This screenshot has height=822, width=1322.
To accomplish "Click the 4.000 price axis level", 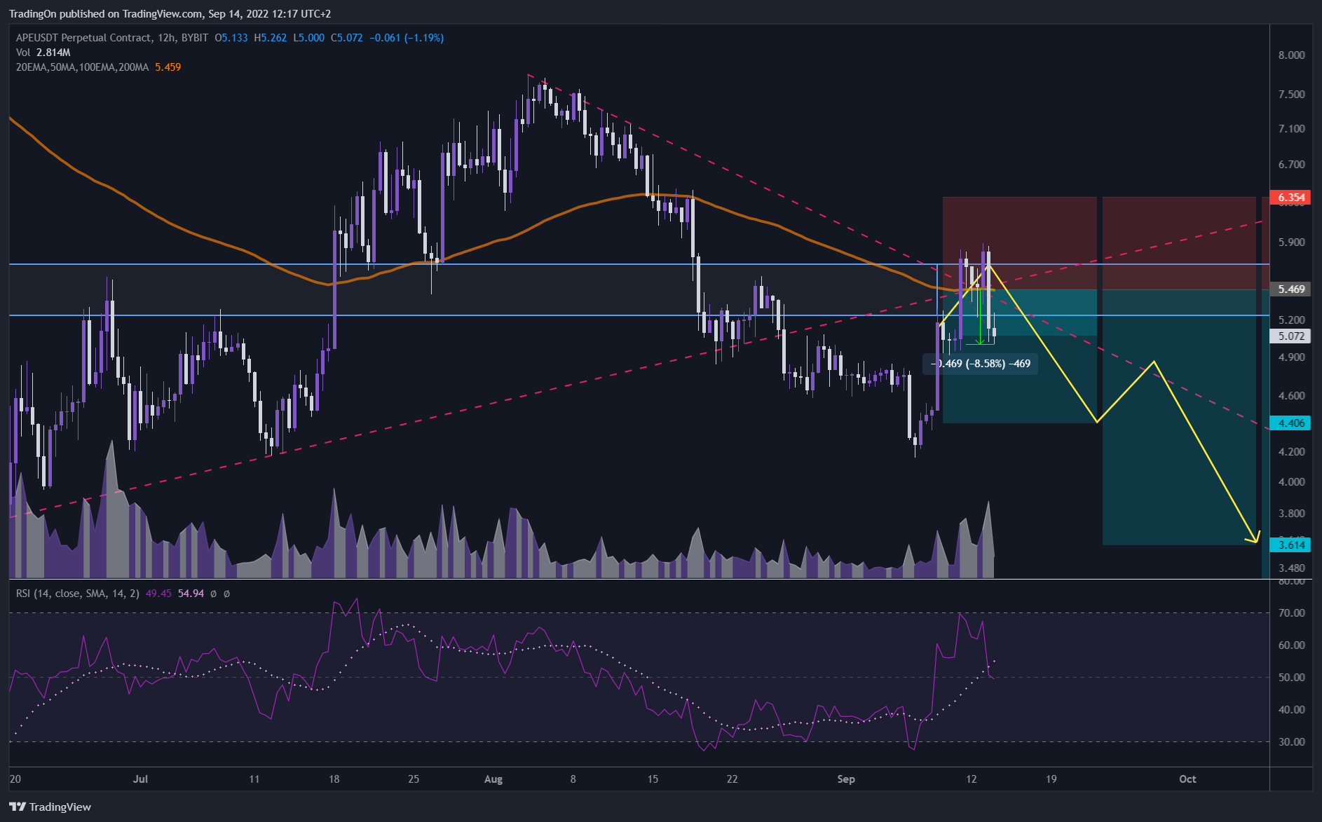I will coord(1291,482).
